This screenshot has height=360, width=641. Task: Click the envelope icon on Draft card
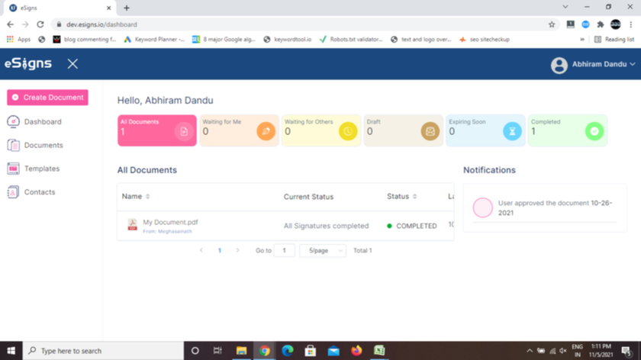tap(430, 131)
